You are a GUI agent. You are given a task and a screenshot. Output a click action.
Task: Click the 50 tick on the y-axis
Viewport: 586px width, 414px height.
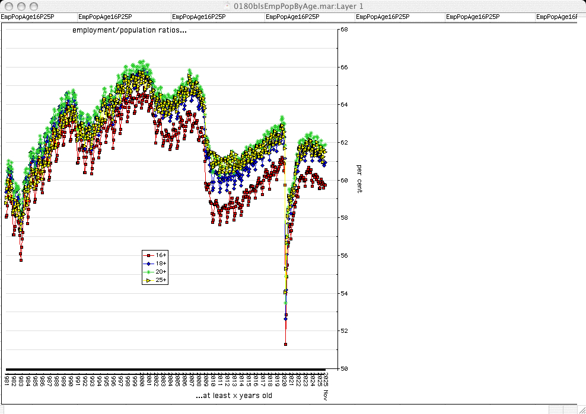[343, 368]
